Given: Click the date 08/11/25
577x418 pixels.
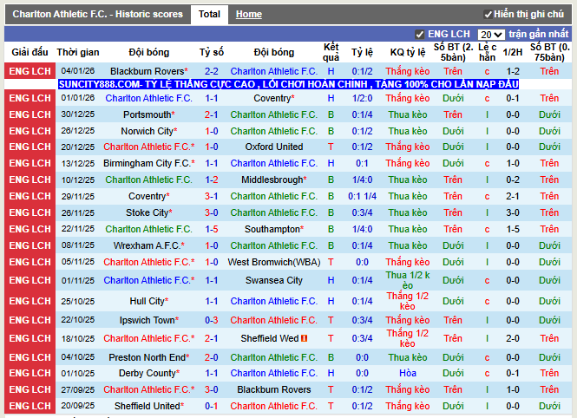Looking at the screenshot, I should pyautogui.click(x=78, y=245).
